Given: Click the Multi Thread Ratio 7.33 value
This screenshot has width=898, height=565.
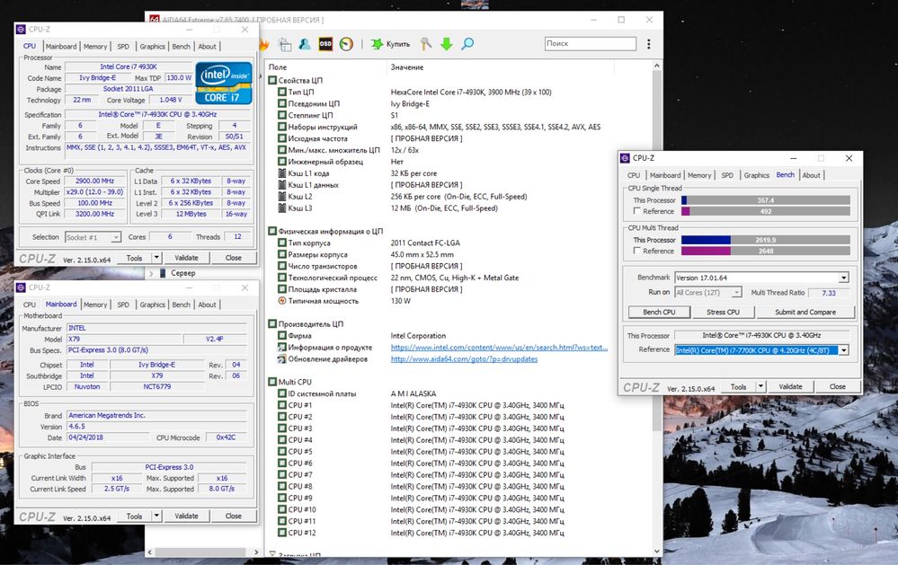Looking at the screenshot, I should coord(828,293).
